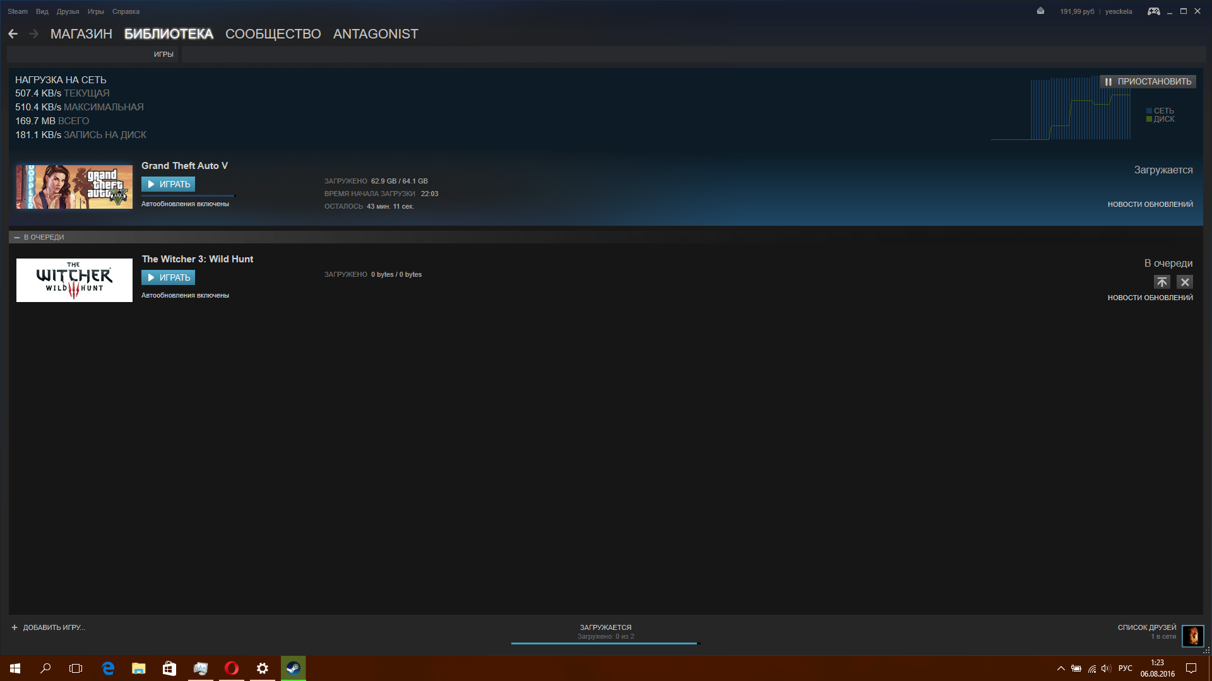Image resolution: width=1212 pixels, height=681 pixels.
Task: Click the GTA V download progress bar
Action: pyautogui.click(x=188, y=195)
